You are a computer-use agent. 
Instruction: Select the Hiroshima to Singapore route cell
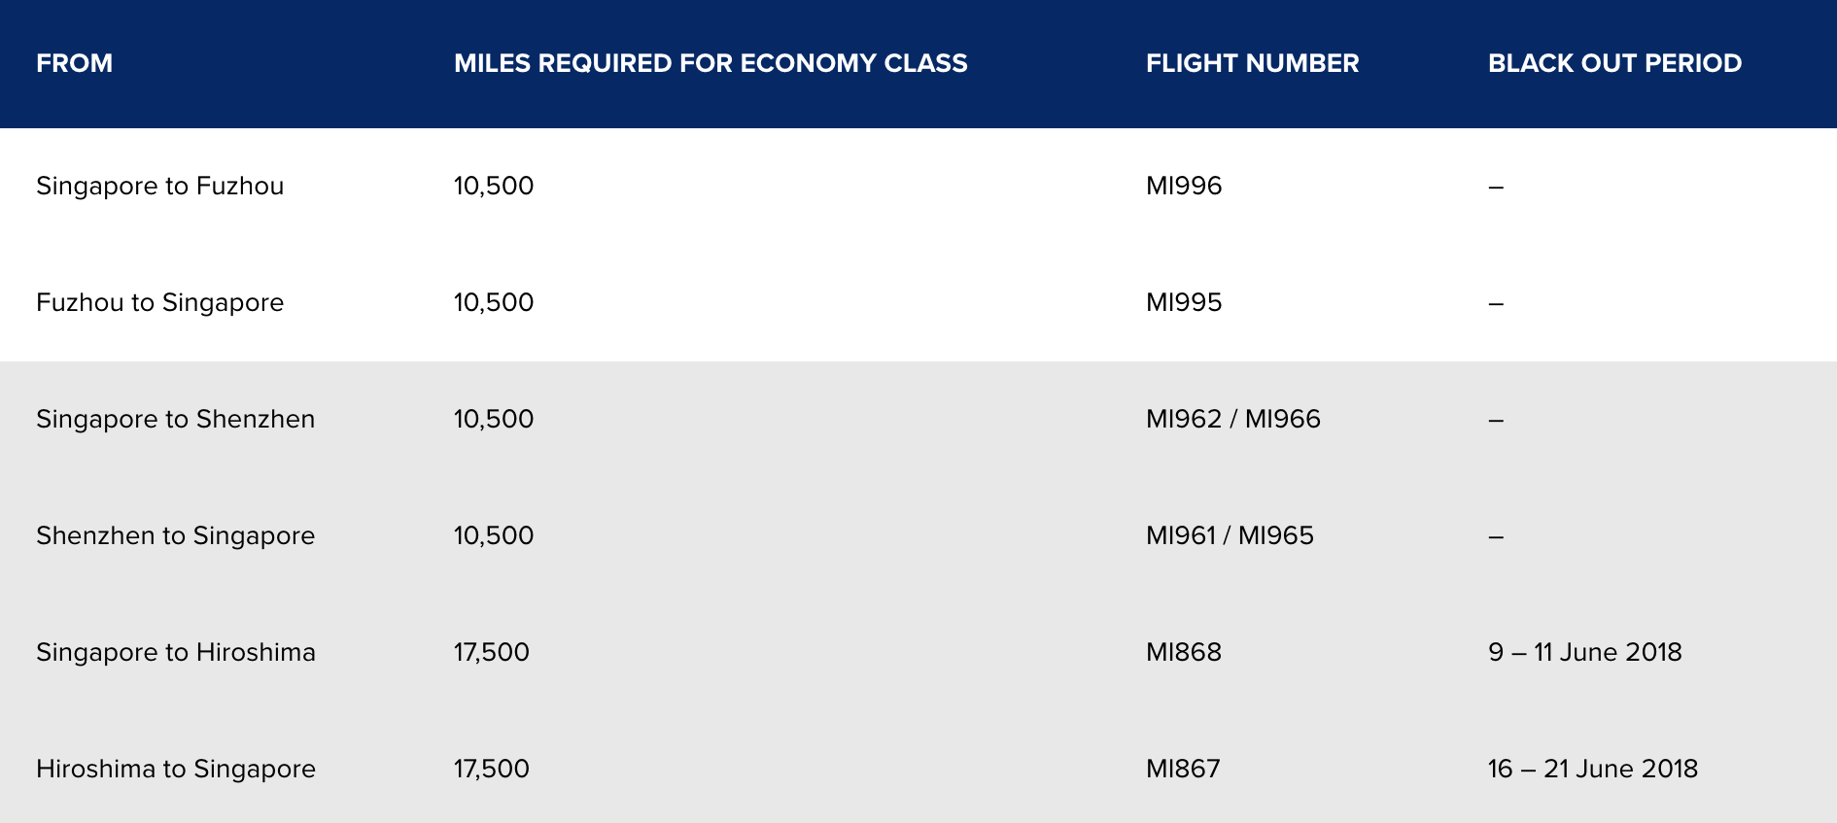176,769
